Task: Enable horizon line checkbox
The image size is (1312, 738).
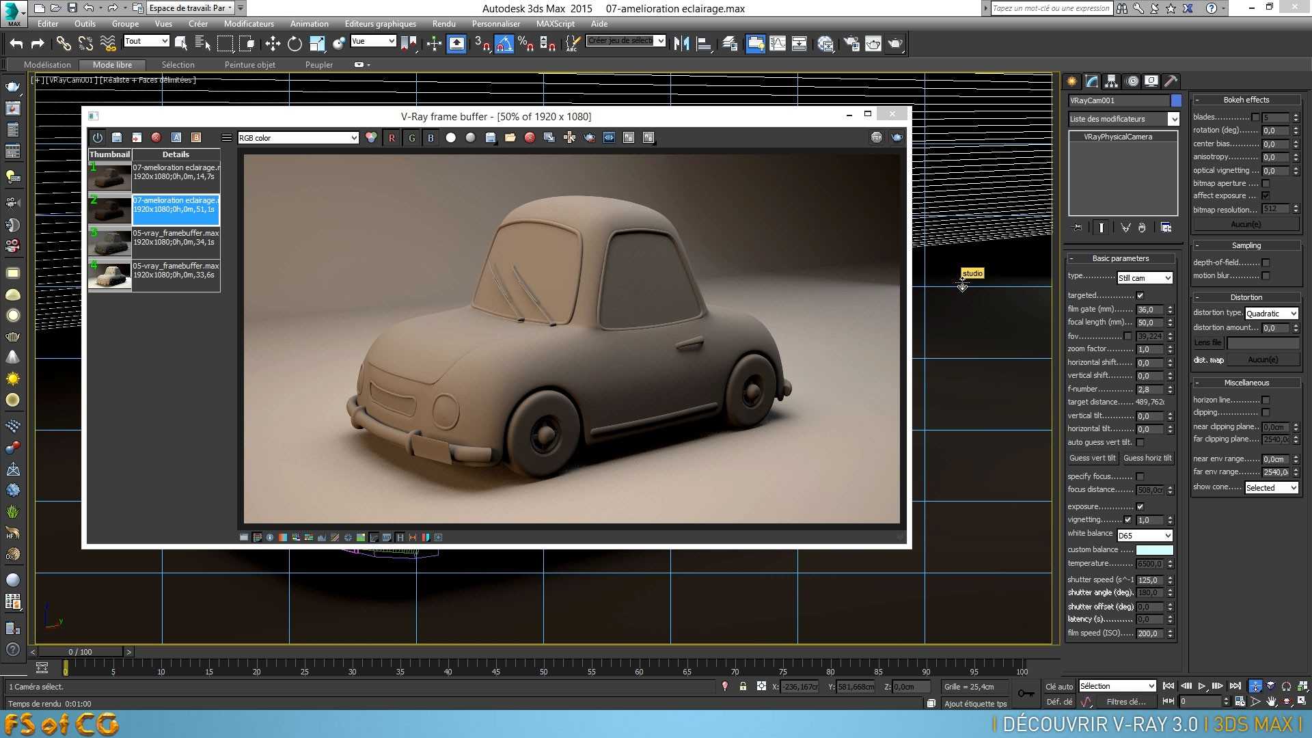Action: pos(1266,400)
